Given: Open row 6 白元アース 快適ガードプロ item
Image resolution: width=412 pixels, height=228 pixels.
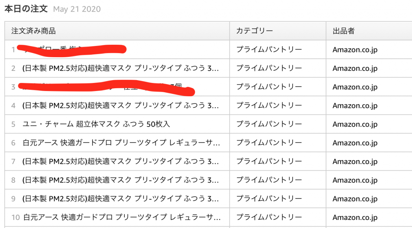Looking at the screenshot, I should [122, 143].
